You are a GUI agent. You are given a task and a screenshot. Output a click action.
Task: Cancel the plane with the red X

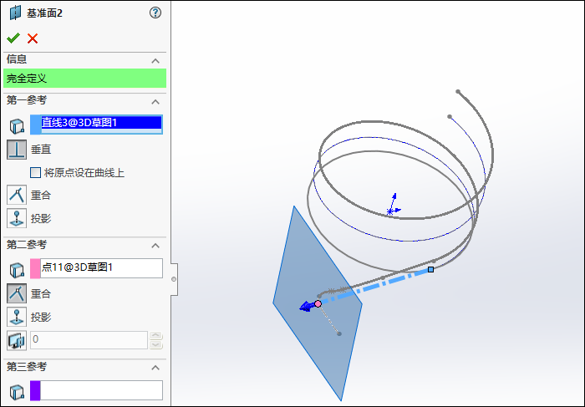click(33, 38)
